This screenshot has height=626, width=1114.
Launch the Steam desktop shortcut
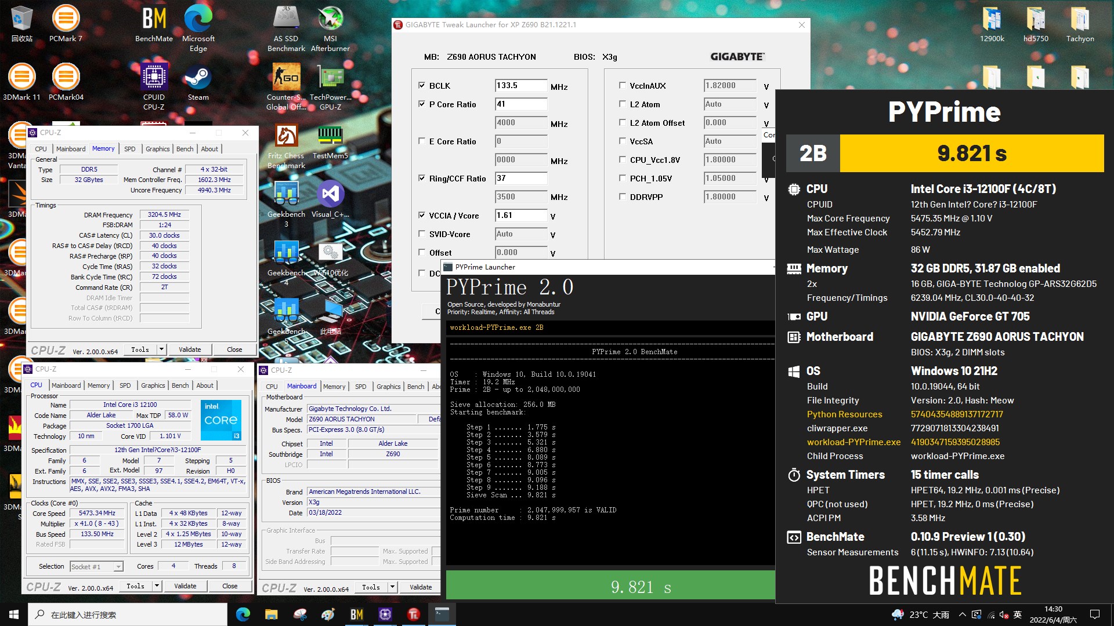pyautogui.click(x=198, y=82)
